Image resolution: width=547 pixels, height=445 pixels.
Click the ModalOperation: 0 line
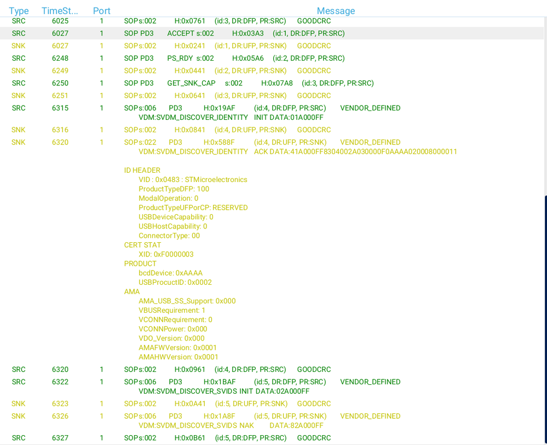169,198
